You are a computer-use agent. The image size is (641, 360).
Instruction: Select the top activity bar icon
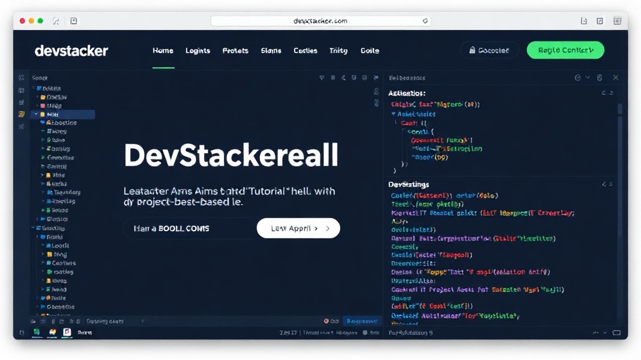click(21, 77)
